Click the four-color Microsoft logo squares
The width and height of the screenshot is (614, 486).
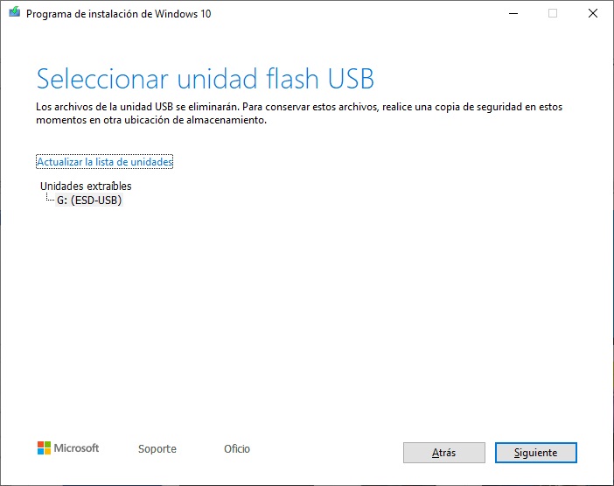click(x=44, y=448)
